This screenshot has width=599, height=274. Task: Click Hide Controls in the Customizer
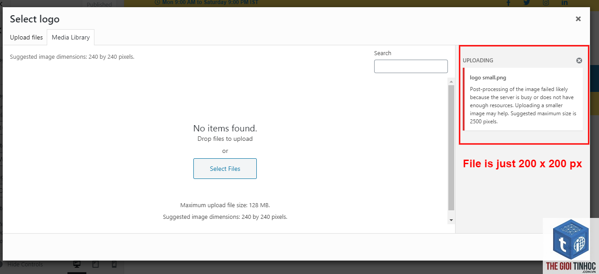click(22, 265)
